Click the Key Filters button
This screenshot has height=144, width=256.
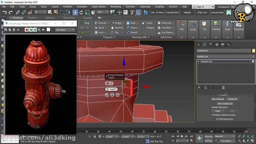coord(227,141)
